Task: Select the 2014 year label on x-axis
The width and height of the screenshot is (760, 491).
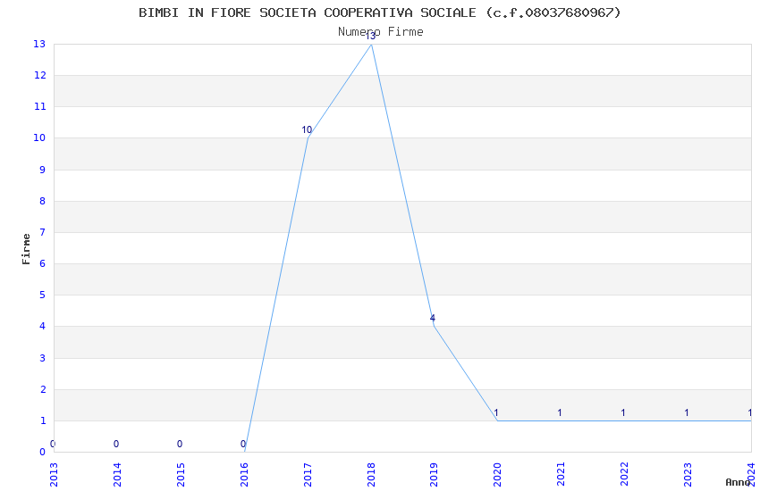Action: [x=117, y=475]
